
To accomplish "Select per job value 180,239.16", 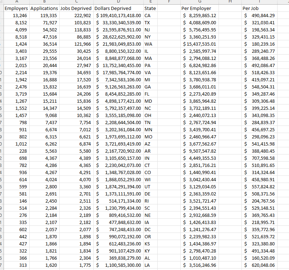I will coord(260,44).
